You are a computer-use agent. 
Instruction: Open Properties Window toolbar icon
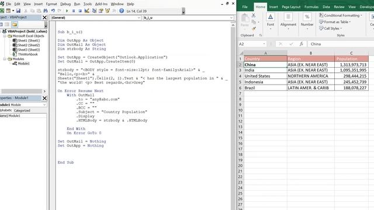pyautogui.click(x=101, y=11)
